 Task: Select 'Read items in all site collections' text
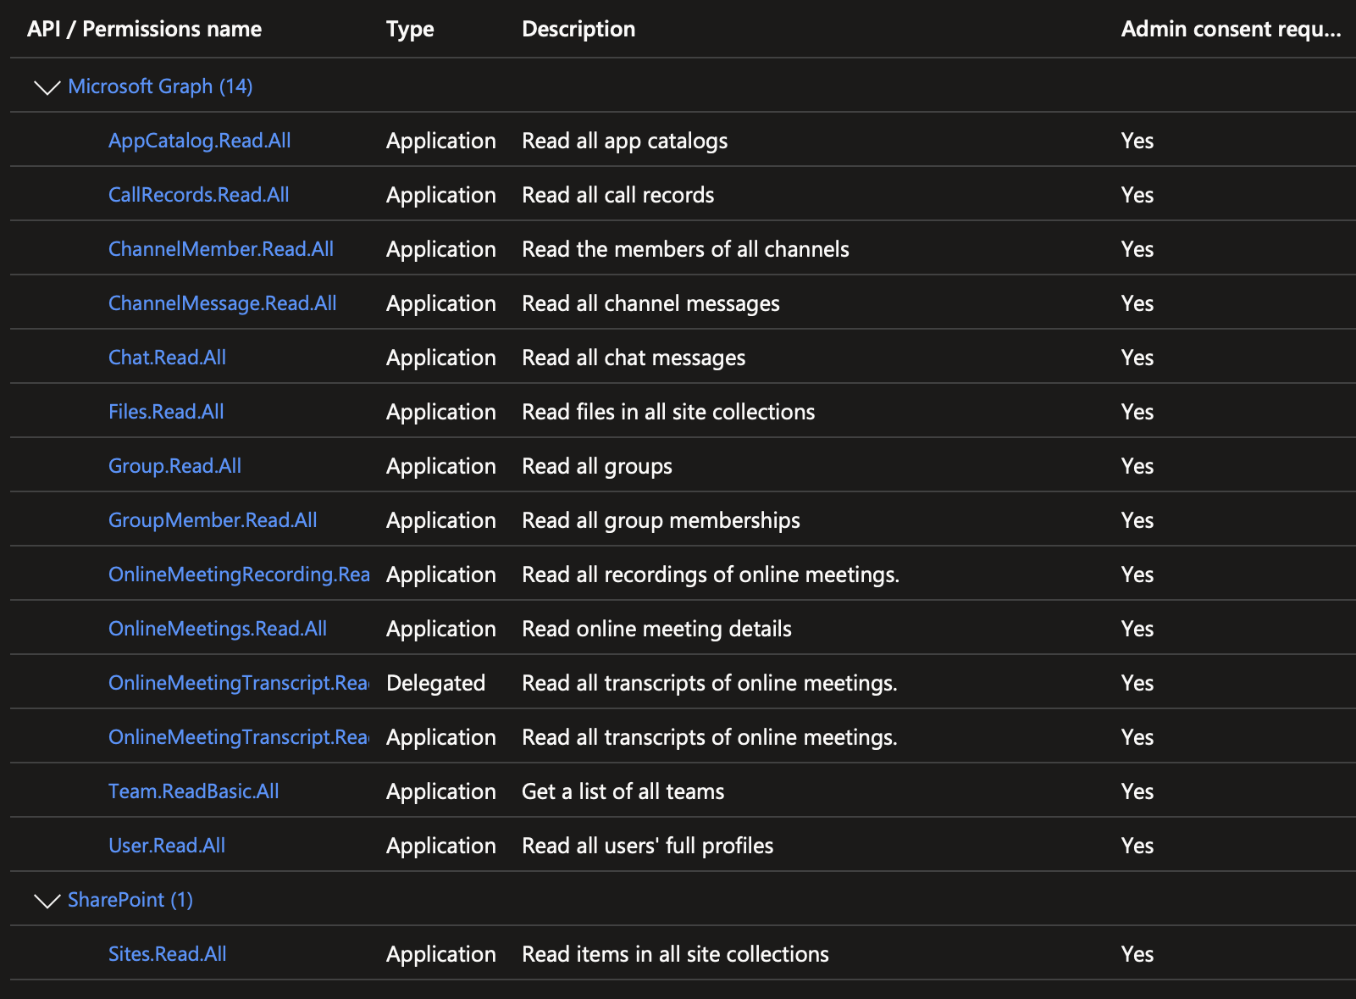coord(676,954)
